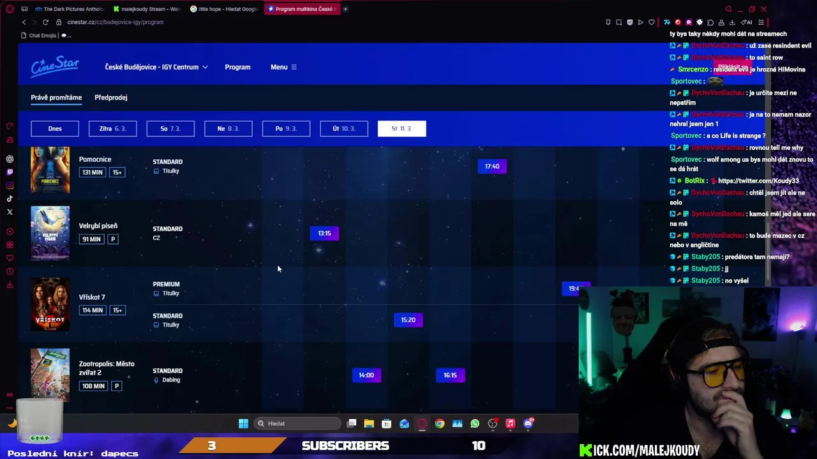Open Microsoft Store from the taskbar

point(386,424)
